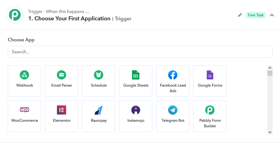Image resolution: width=280 pixels, height=143 pixels.
Task: Click the Pabbly logo in the trigger header
Action: 15,15
